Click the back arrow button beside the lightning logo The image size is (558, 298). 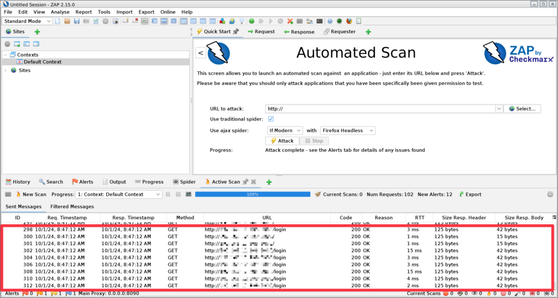(201, 53)
